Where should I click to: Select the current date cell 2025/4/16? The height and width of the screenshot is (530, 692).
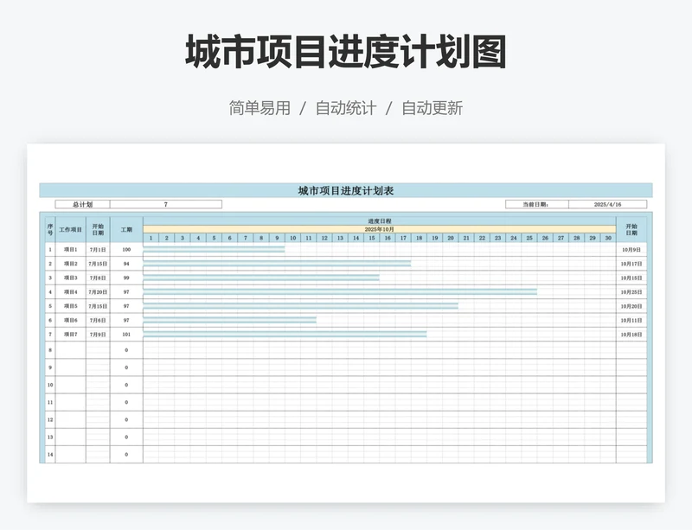(x=608, y=204)
